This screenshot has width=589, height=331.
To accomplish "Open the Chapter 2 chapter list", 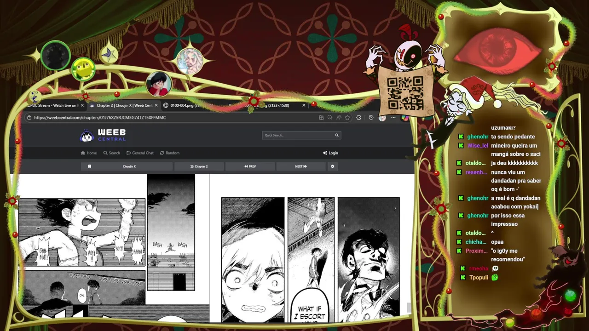I will [198, 166].
